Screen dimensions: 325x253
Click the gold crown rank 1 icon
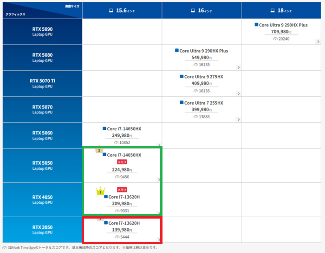pos(100,191)
